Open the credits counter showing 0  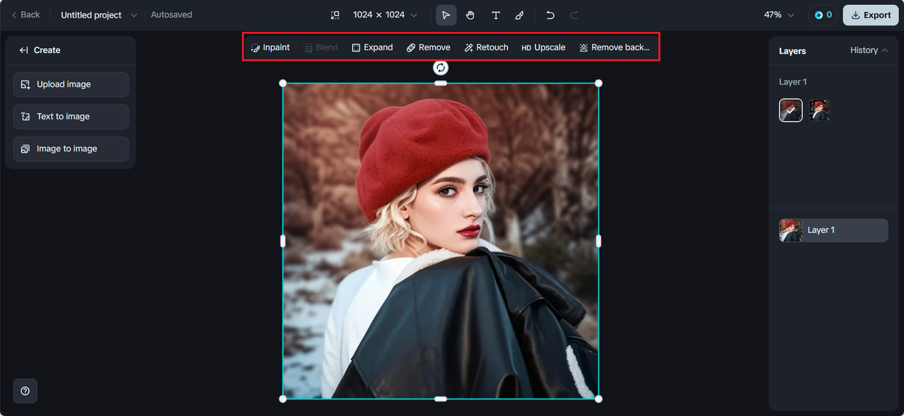(823, 15)
